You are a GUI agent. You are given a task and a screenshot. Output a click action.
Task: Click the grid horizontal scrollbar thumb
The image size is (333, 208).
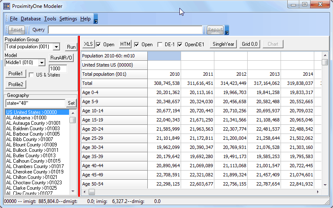92,192
